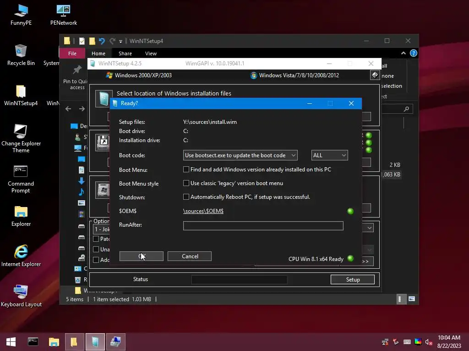
Task: Switch to the WinNTSetup4 folder taskbar button
Action: click(x=74, y=342)
